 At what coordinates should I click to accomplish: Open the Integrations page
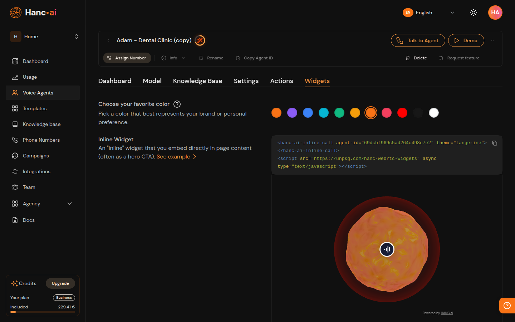(x=36, y=171)
